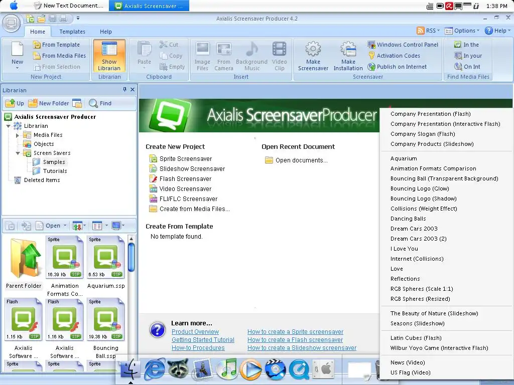Create project From Template
Viewport: 514px width, 385px height.
(56, 45)
